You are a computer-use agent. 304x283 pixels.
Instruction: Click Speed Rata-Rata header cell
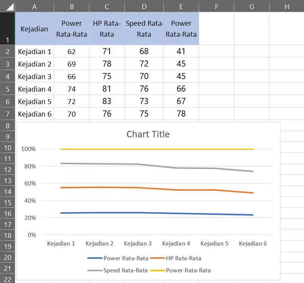(144, 28)
